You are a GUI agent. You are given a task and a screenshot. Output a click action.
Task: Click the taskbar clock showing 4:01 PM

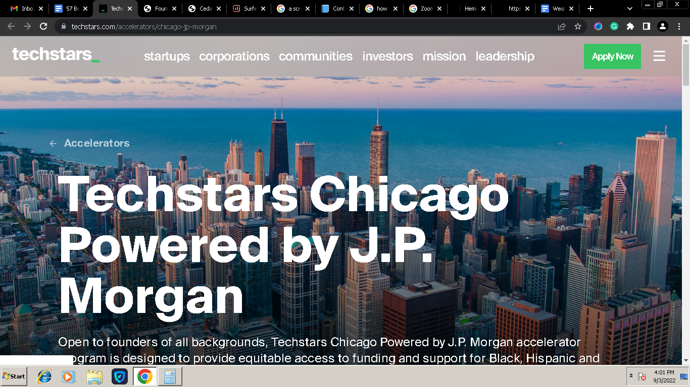(x=664, y=376)
